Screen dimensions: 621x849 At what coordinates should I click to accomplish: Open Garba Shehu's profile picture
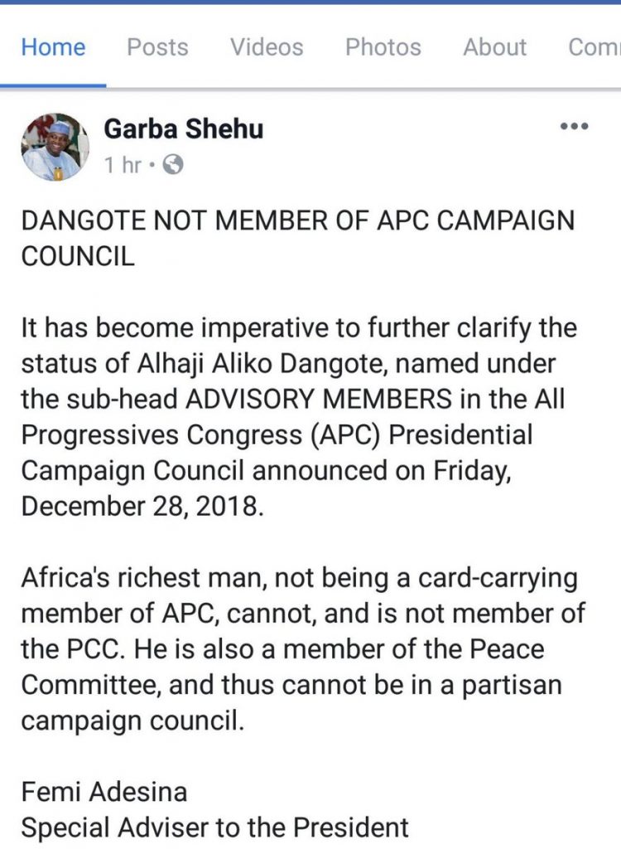(x=55, y=147)
